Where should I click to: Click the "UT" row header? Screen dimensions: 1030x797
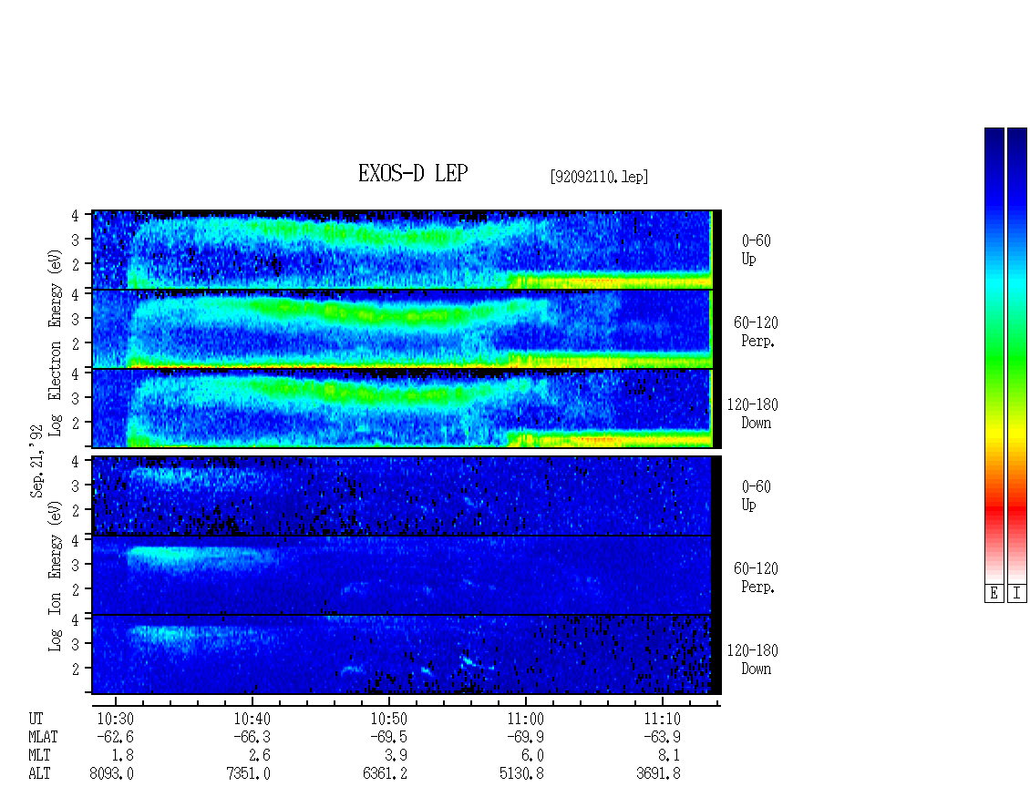pyautogui.click(x=36, y=719)
